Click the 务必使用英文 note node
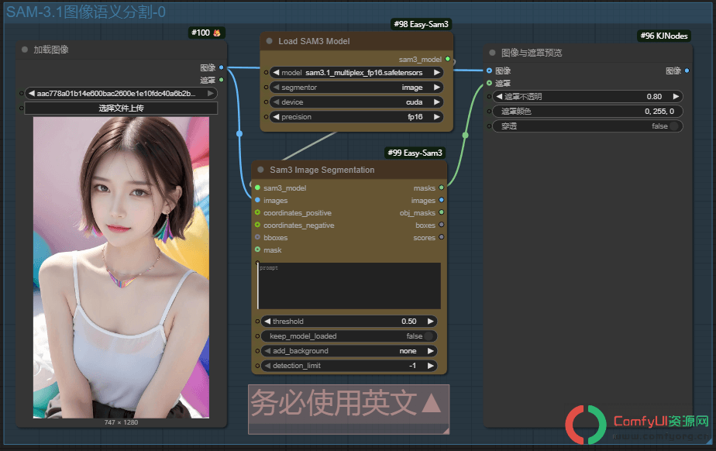 [349, 409]
